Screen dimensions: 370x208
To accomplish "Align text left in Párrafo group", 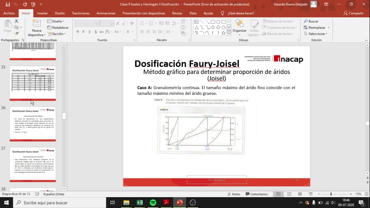I will pyautogui.click(x=142, y=32).
